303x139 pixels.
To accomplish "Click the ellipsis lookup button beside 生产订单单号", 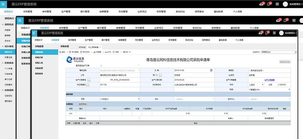I will [x=89, y=80].
